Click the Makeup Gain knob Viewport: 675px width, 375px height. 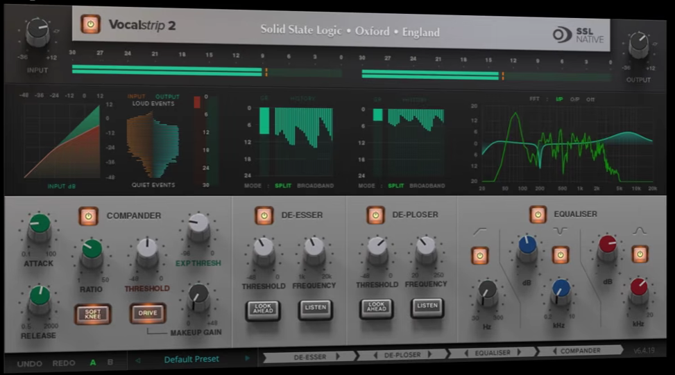tap(198, 297)
